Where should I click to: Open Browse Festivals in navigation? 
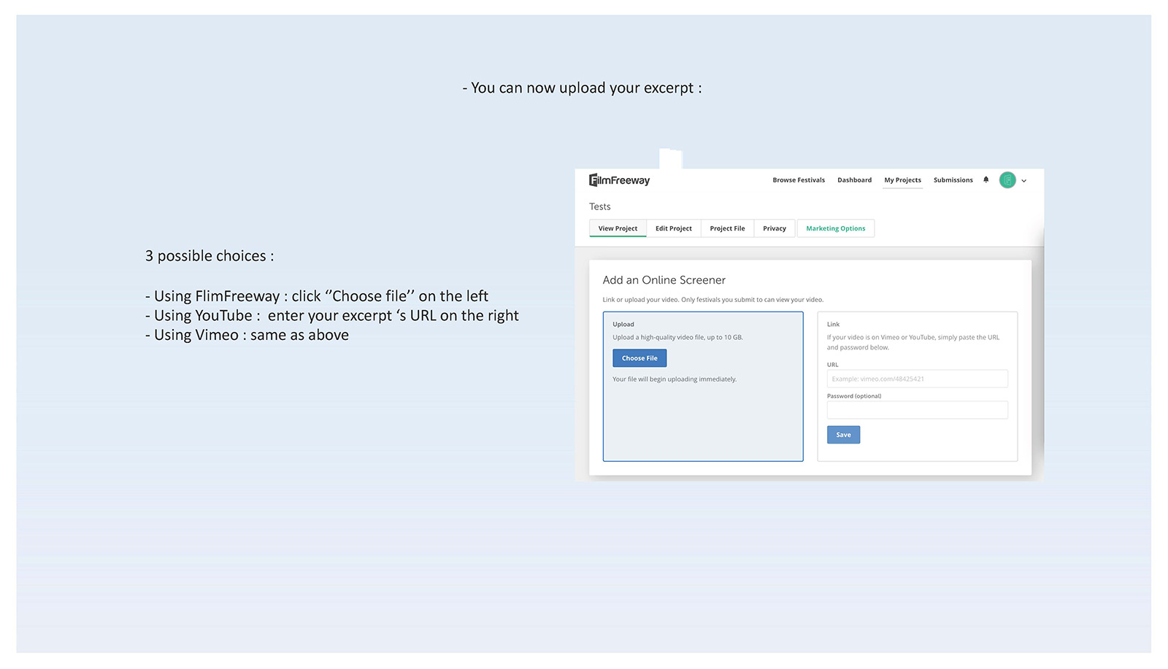799,180
